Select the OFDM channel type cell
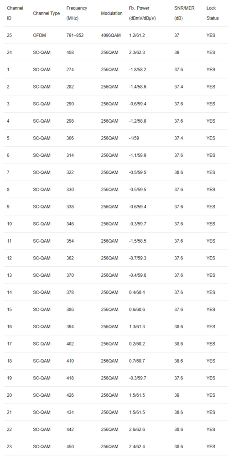This screenshot has width=233, height=456. (40, 35)
